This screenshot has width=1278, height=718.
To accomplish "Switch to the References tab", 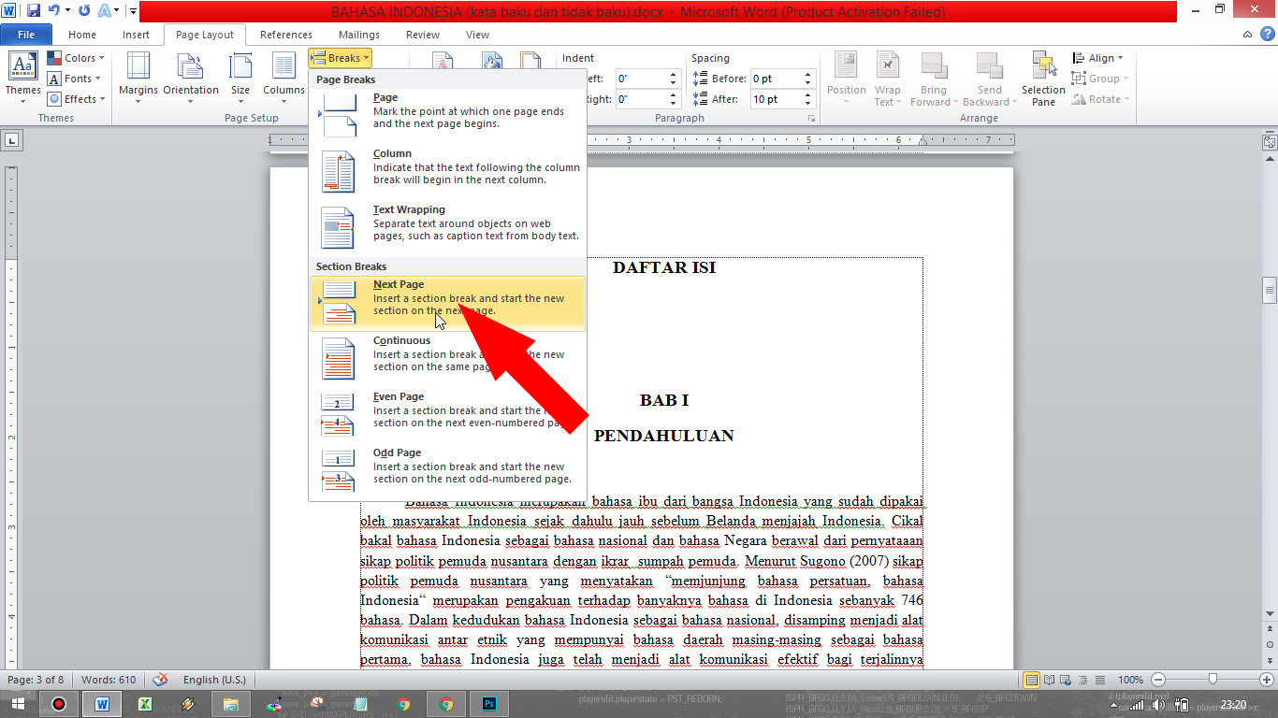I will coord(286,35).
